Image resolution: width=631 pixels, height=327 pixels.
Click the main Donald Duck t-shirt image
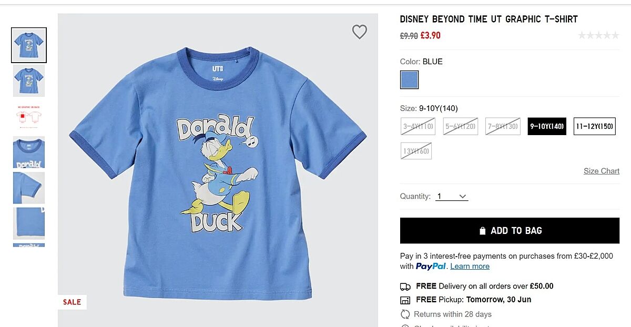pos(218,173)
